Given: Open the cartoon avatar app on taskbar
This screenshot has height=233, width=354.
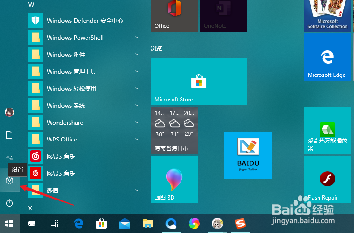Looking at the screenshot, I should point(217,224).
